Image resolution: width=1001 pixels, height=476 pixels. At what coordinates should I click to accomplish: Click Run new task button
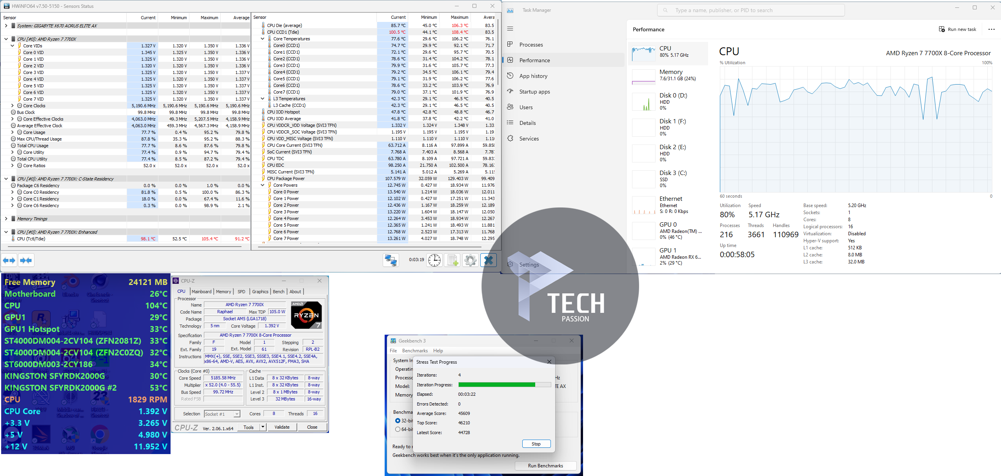[957, 29]
